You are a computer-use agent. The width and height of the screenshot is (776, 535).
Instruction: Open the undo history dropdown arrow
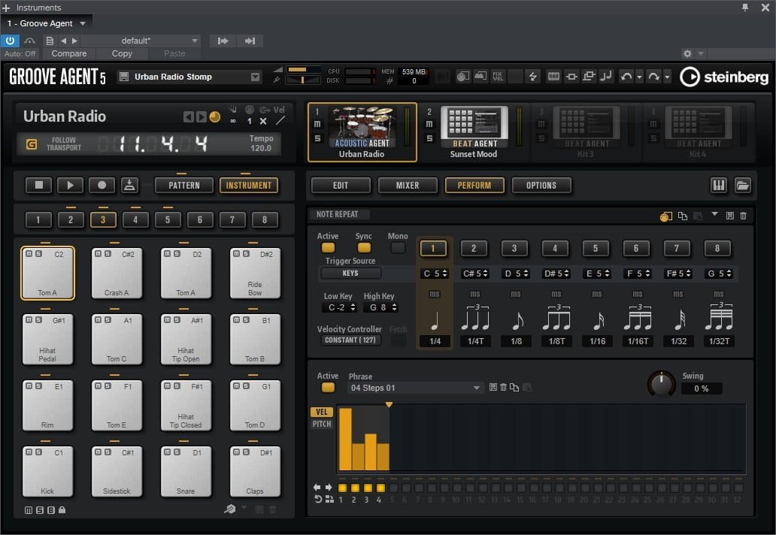click(x=639, y=77)
